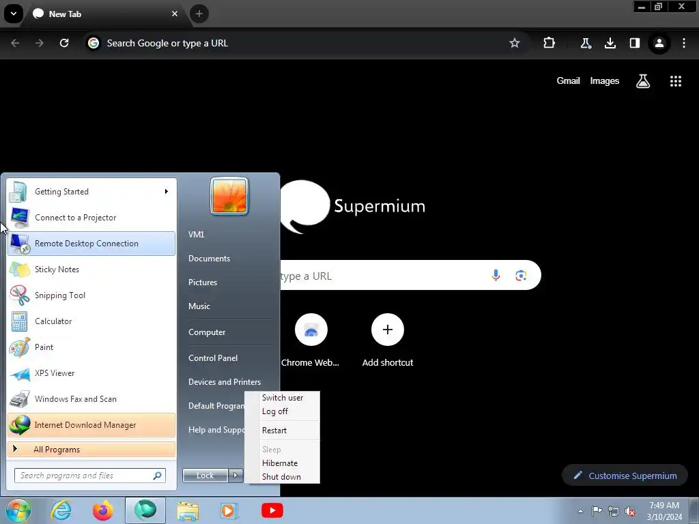The width and height of the screenshot is (699, 524).
Task: Choose Log off in the power menu
Action: 275,411
